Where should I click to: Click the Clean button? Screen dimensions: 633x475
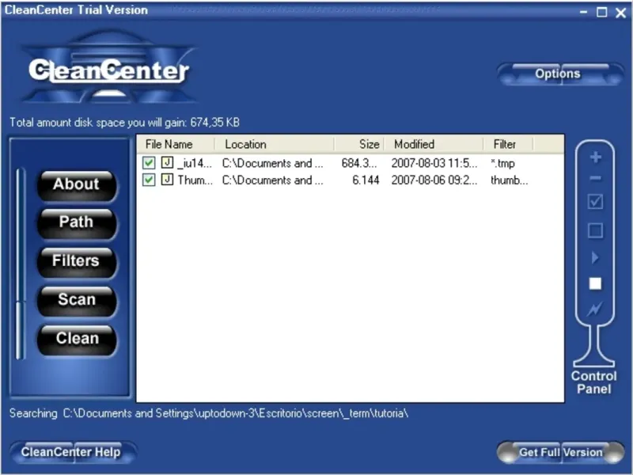pyautogui.click(x=77, y=340)
